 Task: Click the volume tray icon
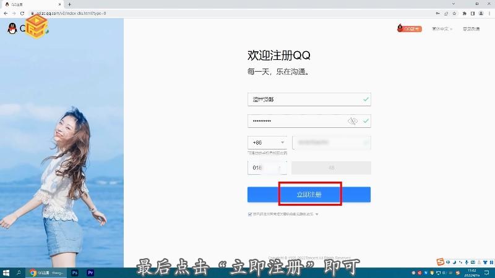coord(444,273)
